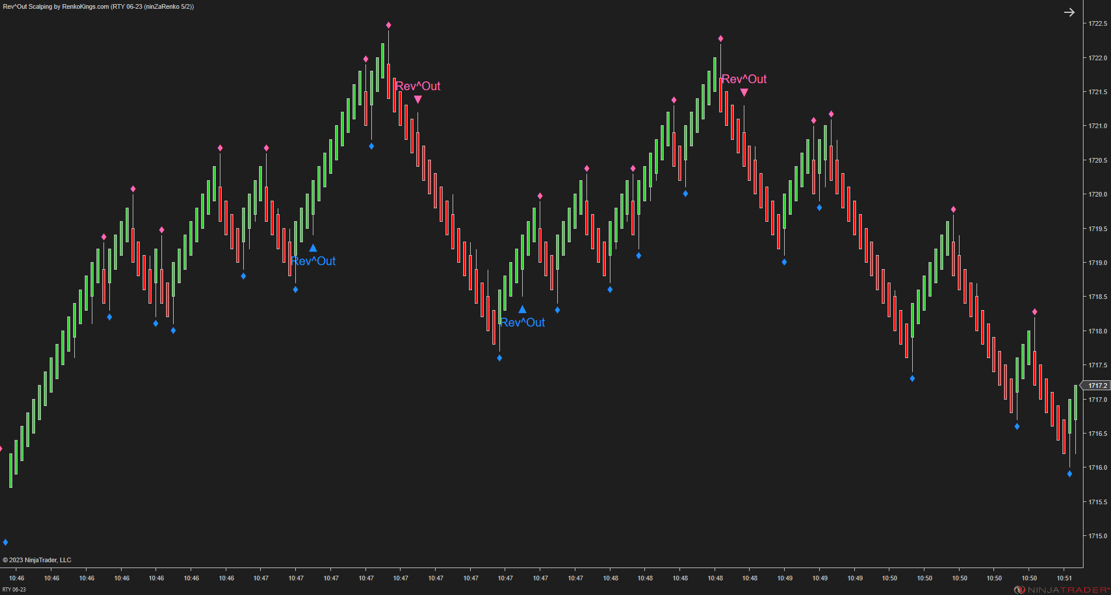Click the 10:51 time axis label
The image size is (1111, 595).
point(1064,578)
